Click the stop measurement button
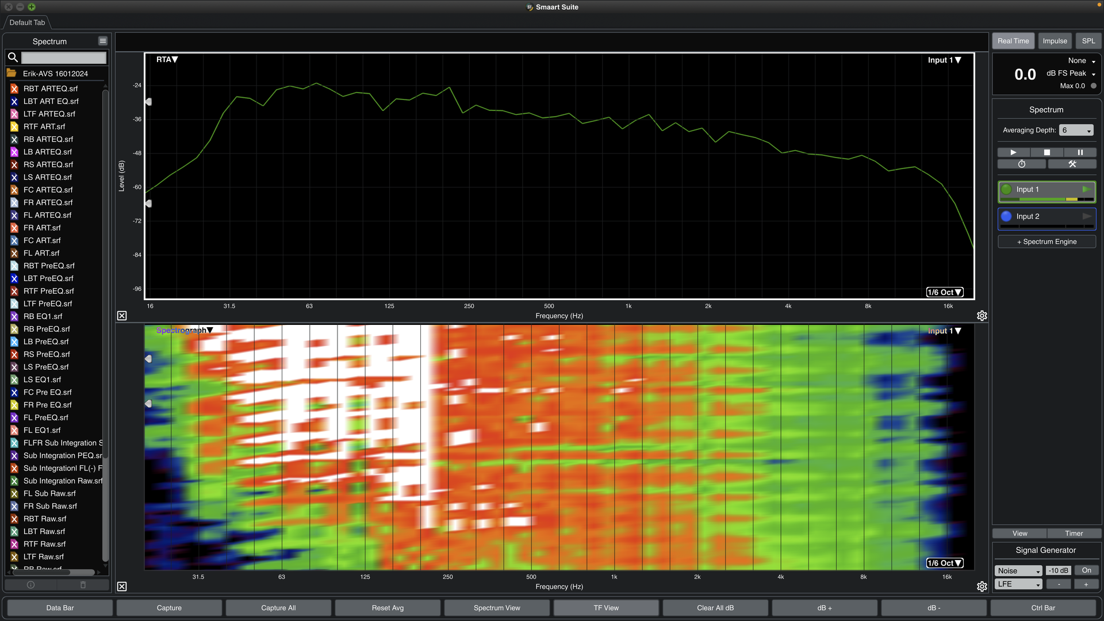The width and height of the screenshot is (1104, 621). click(x=1046, y=152)
